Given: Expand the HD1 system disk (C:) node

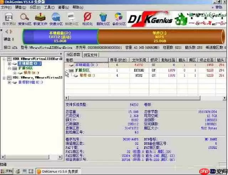Looking at the screenshot, I should coord(9,82).
